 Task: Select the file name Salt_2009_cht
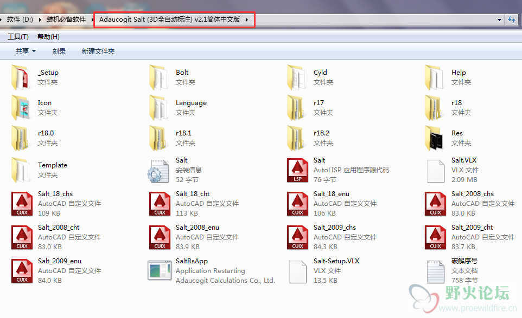(x=472, y=228)
